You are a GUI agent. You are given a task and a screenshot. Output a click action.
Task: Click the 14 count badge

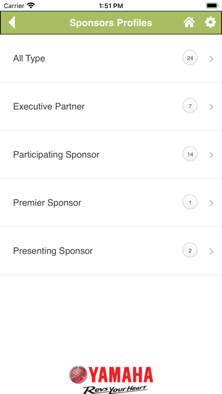click(x=190, y=155)
